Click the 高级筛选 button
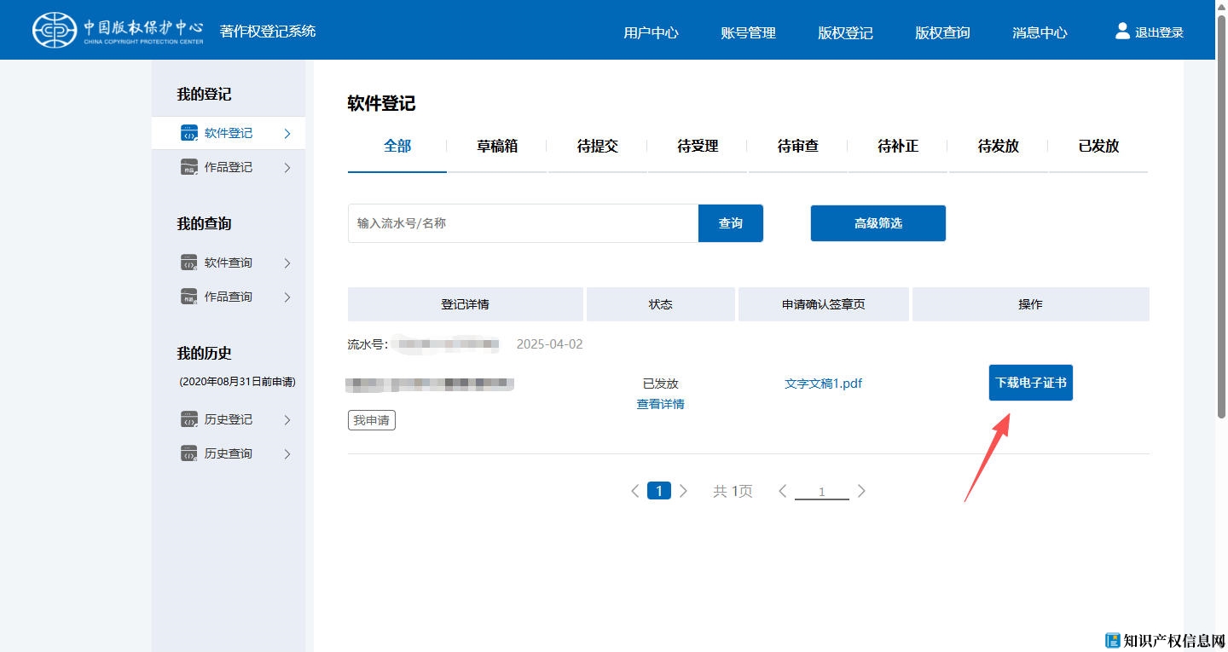 pyautogui.click(x=878, y=223)
